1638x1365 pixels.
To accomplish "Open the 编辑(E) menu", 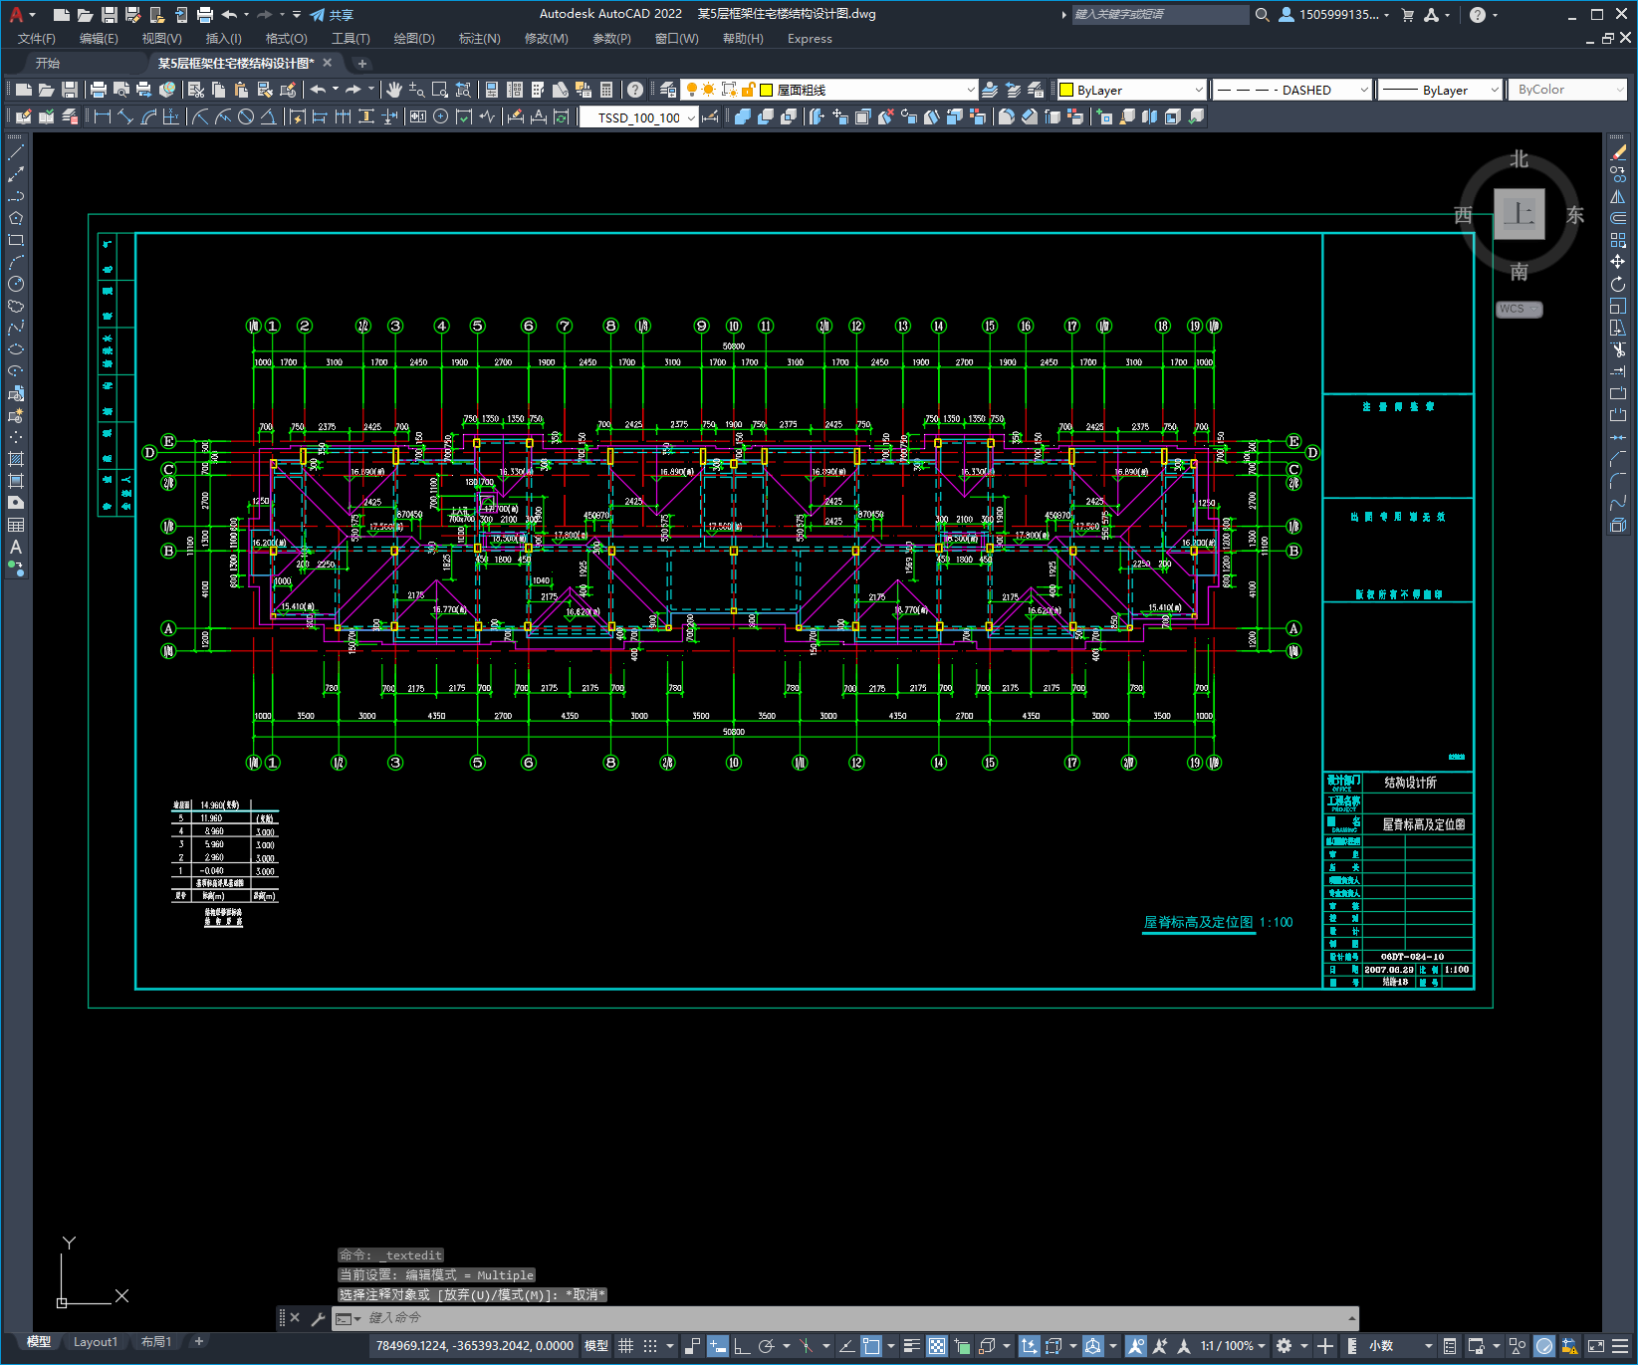I will click(x=99, y=39).
